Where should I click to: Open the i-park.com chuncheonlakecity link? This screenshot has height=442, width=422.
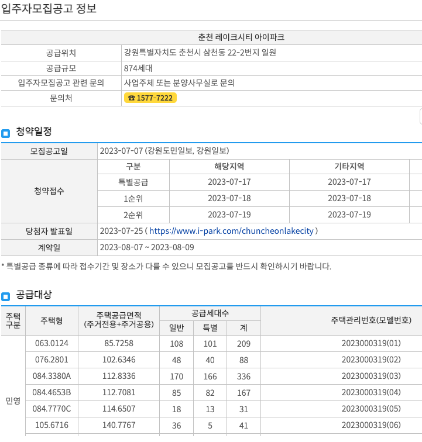pos(231,231)
